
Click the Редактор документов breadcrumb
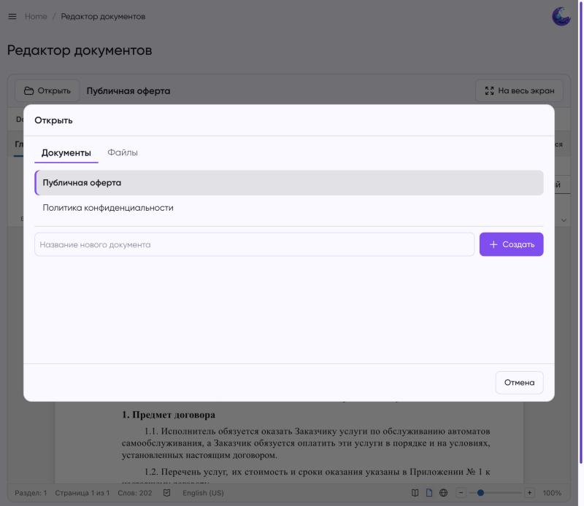103,16
